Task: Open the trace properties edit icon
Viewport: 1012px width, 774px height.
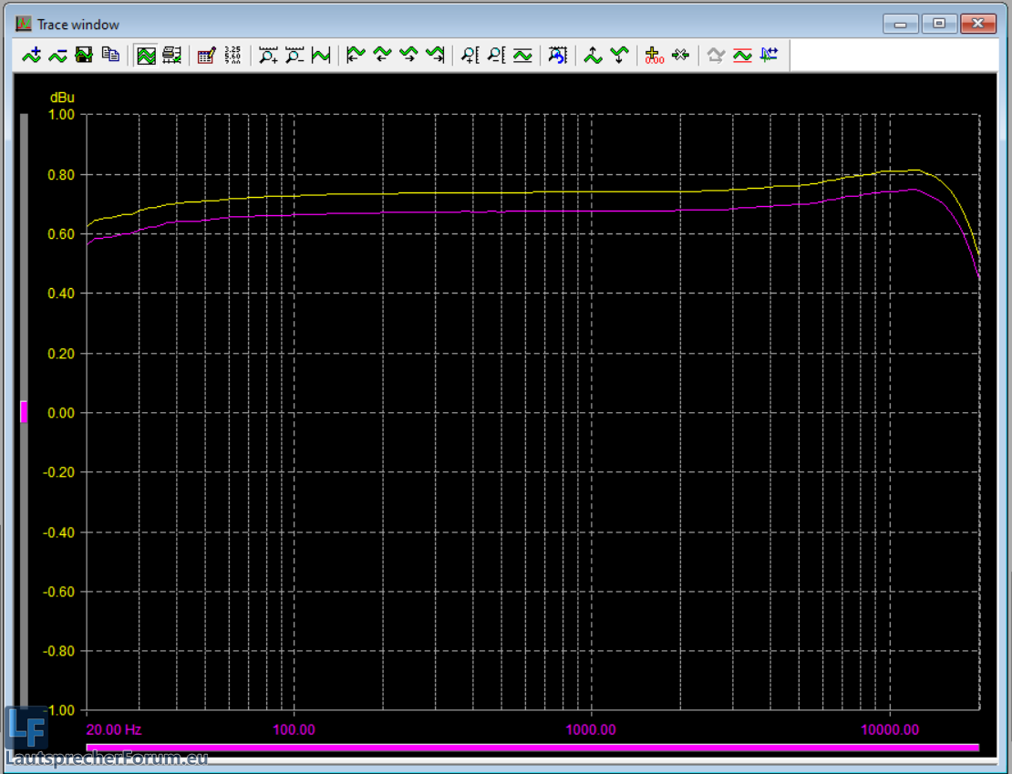Action: tap(206, 56)
